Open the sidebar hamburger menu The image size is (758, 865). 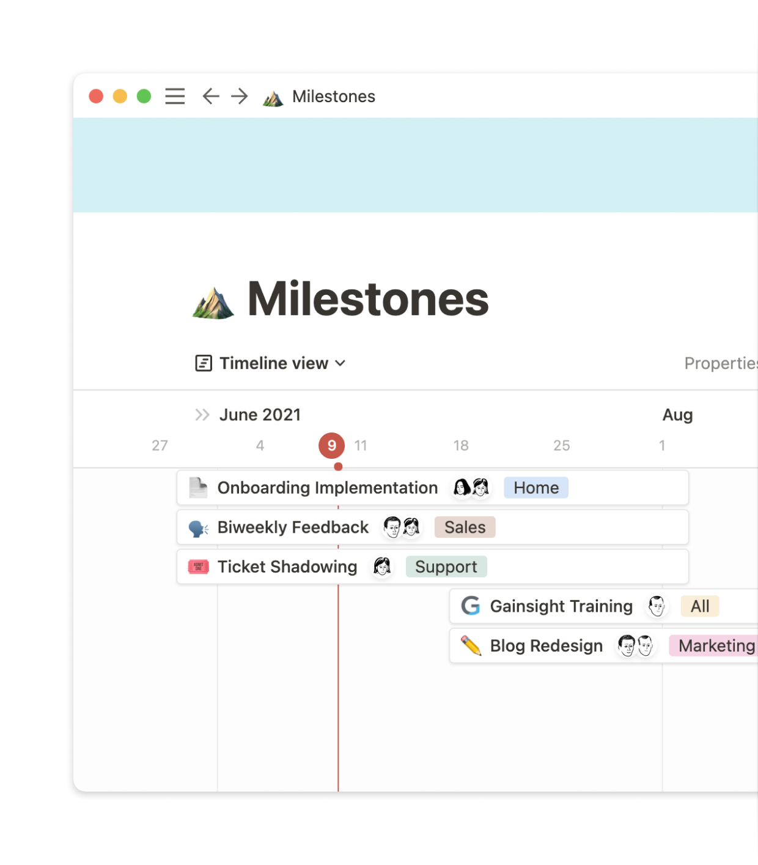click(175, 97)
